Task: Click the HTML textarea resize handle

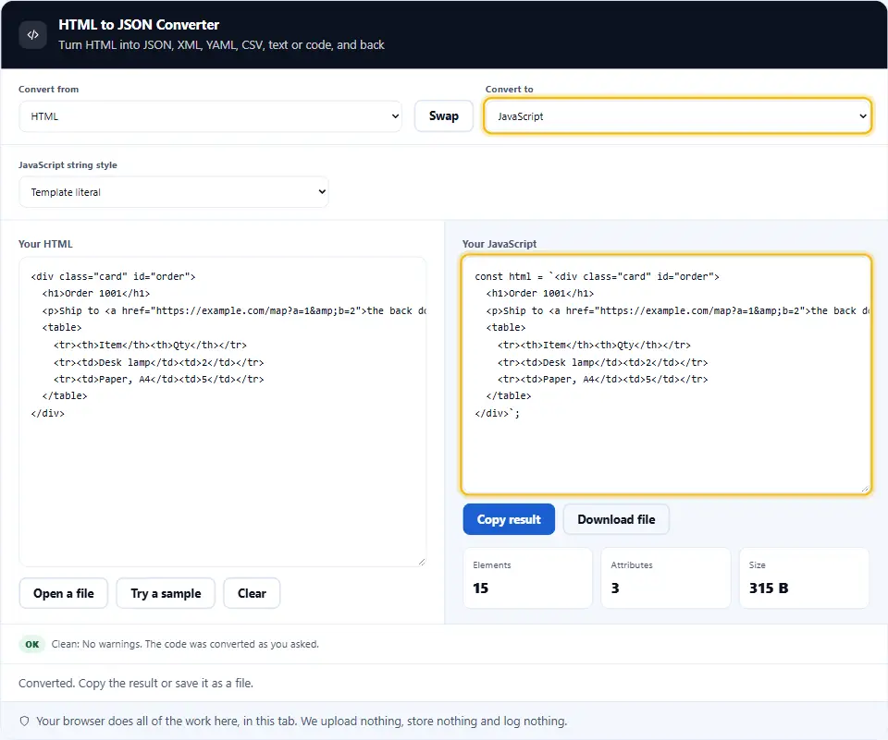Action: point(422,562)
